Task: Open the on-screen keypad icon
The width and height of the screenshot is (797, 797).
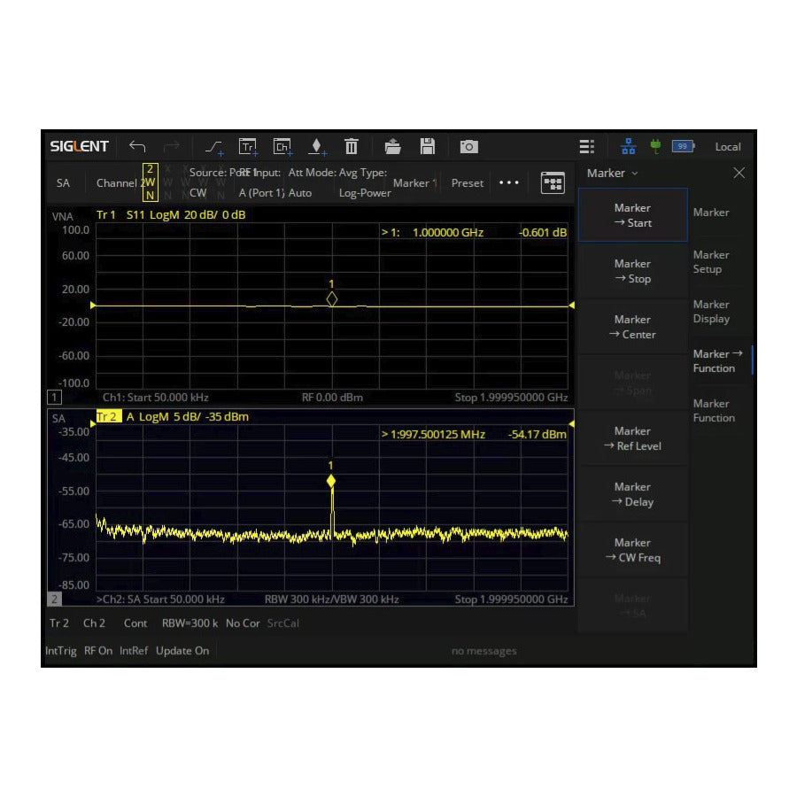Action: (x=553, y=181)
